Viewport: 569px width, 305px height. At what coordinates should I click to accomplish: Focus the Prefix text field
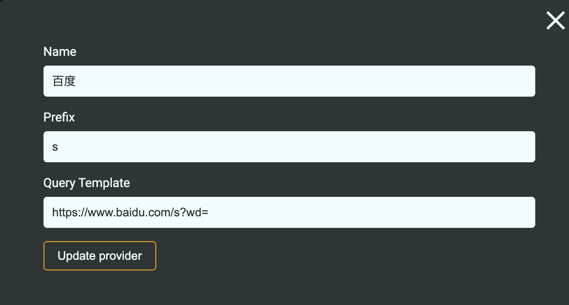[289, 147]
